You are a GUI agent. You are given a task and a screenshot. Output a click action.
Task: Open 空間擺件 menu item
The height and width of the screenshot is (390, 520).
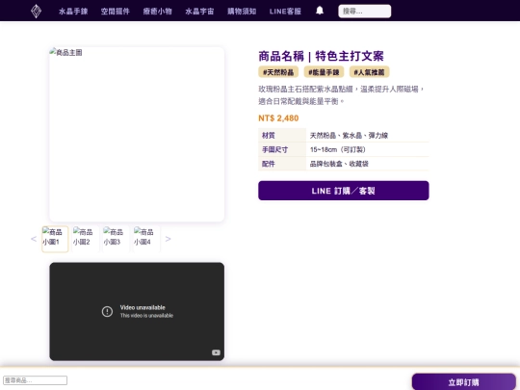click(x=116, y=12)
